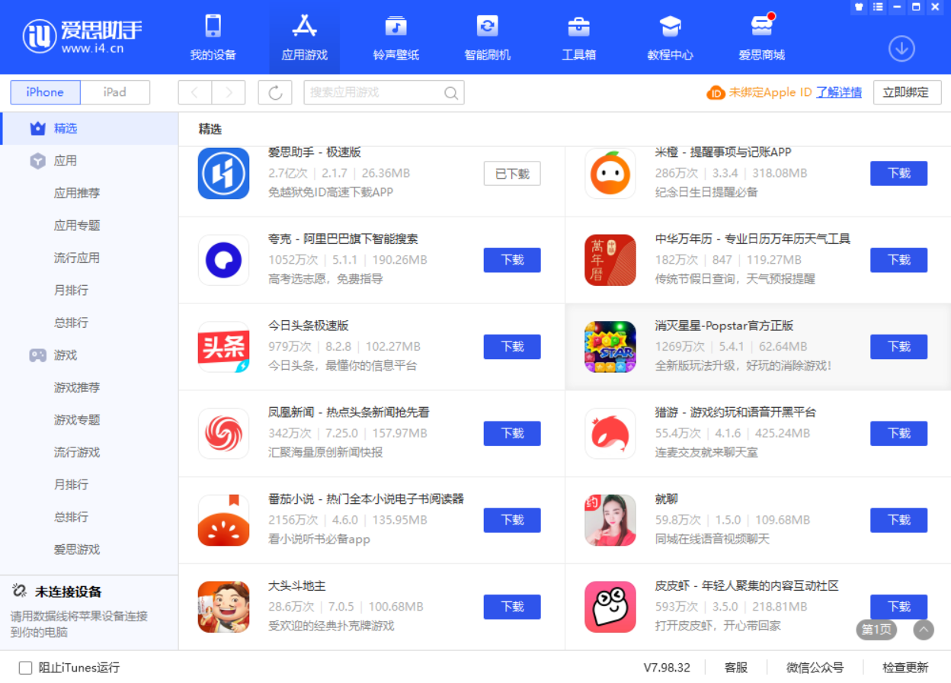Click the scroll-to-top chevron near 第1页
Viewport: 951px width, 683px height.
(923, 630)
